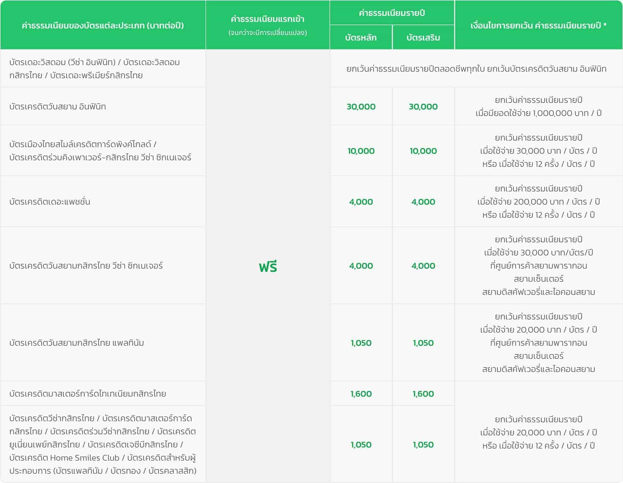The height and width of the screenshot is (483, 623).
Task: Click the เงื่อนไขการยกเว้น ค่าธรรมเนียมรายปี header
Action: (538, 25)
